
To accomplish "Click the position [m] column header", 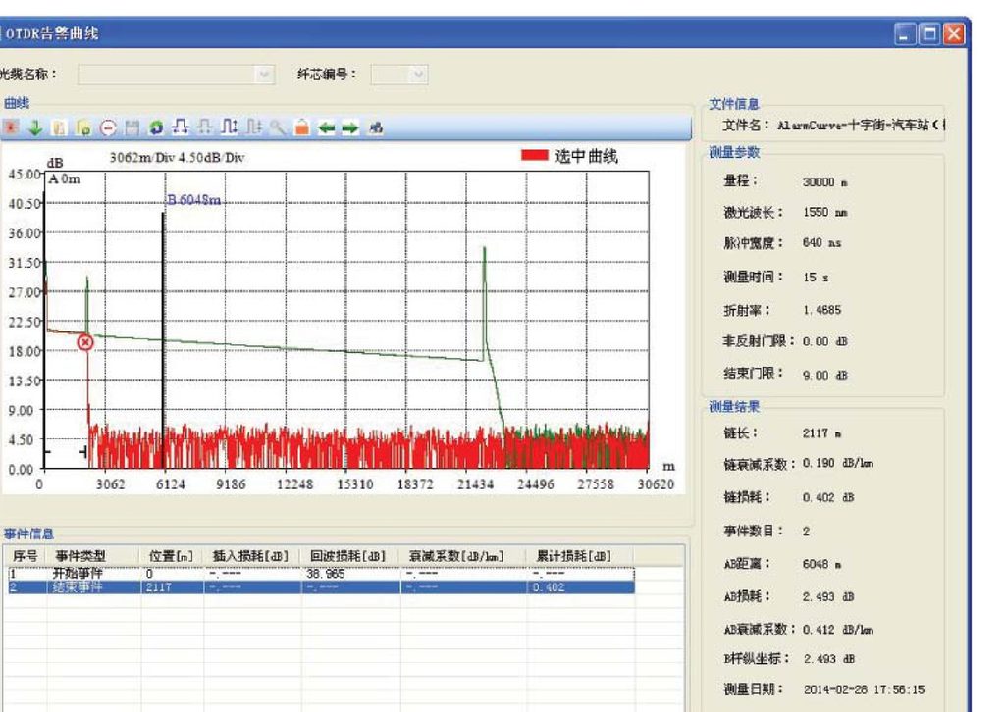I will click(x=172, y=556).
